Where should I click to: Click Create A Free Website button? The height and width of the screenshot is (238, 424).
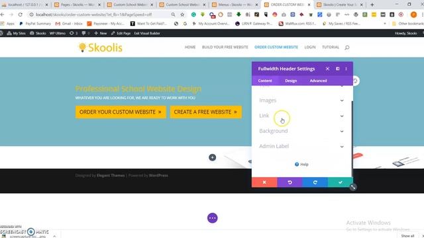tap(205, 112)
